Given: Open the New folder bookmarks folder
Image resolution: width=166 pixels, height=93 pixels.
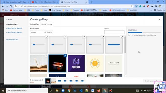Looking at the screenshot, I should 132,10.
